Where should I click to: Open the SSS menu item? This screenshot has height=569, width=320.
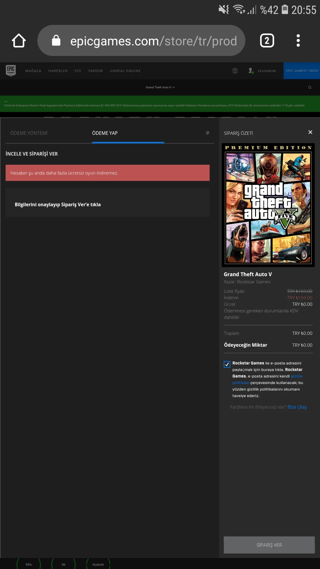coord(78,71)
